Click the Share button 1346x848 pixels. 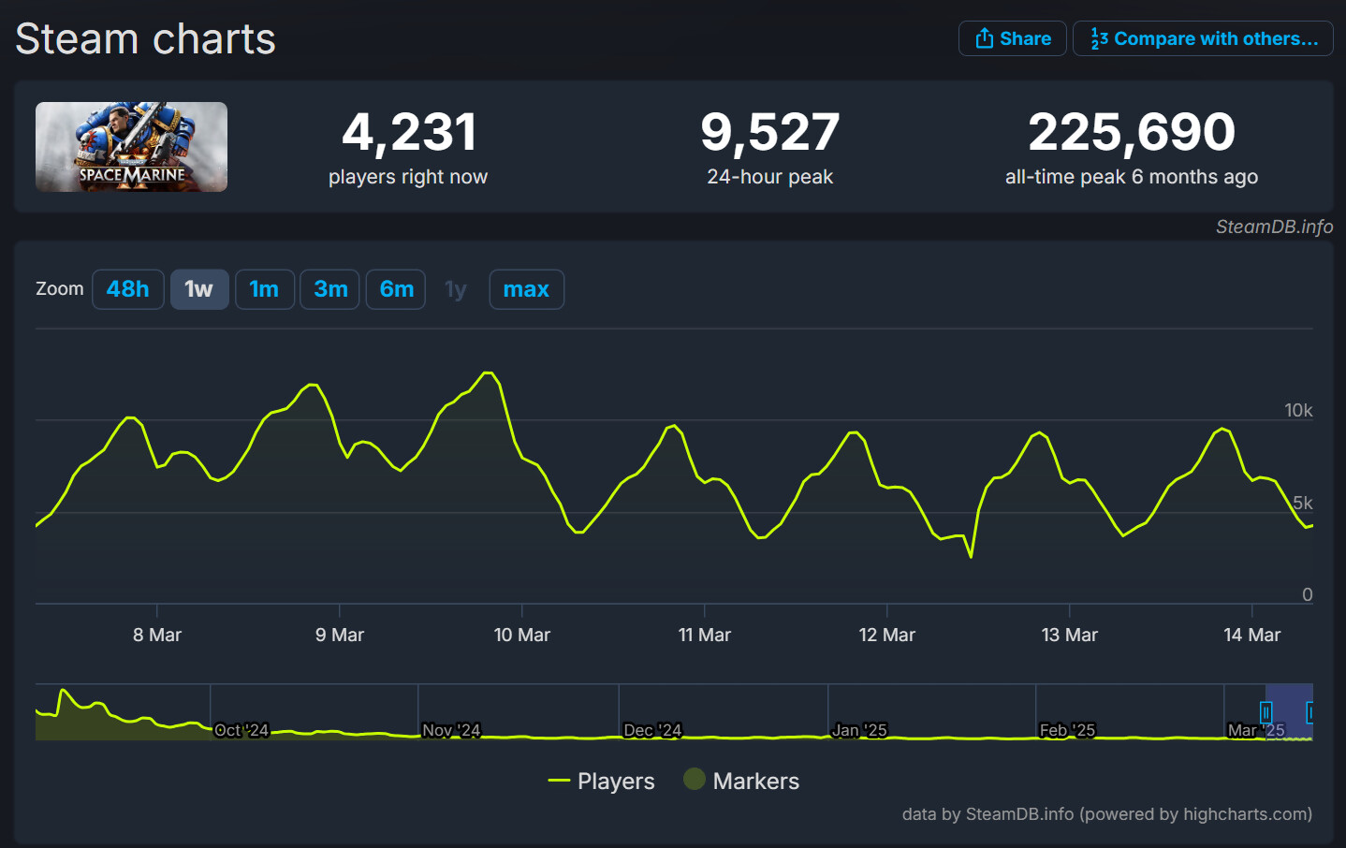click(1012, 38)
